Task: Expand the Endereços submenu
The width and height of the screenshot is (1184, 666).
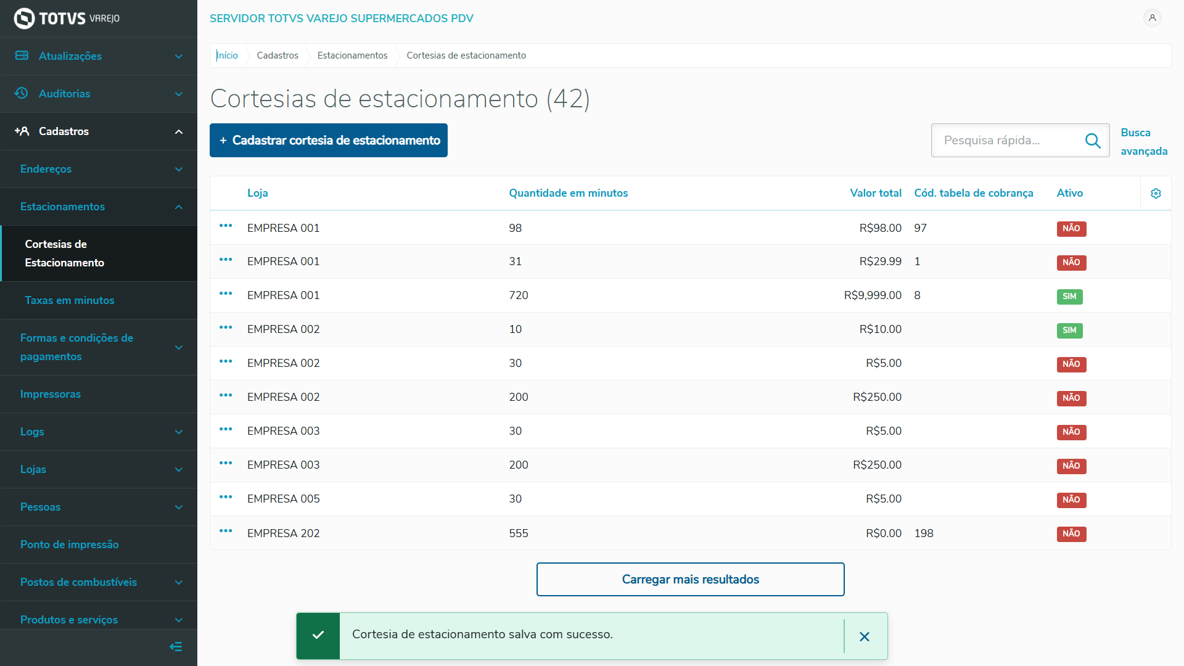Action: click(x=178, y=169)
